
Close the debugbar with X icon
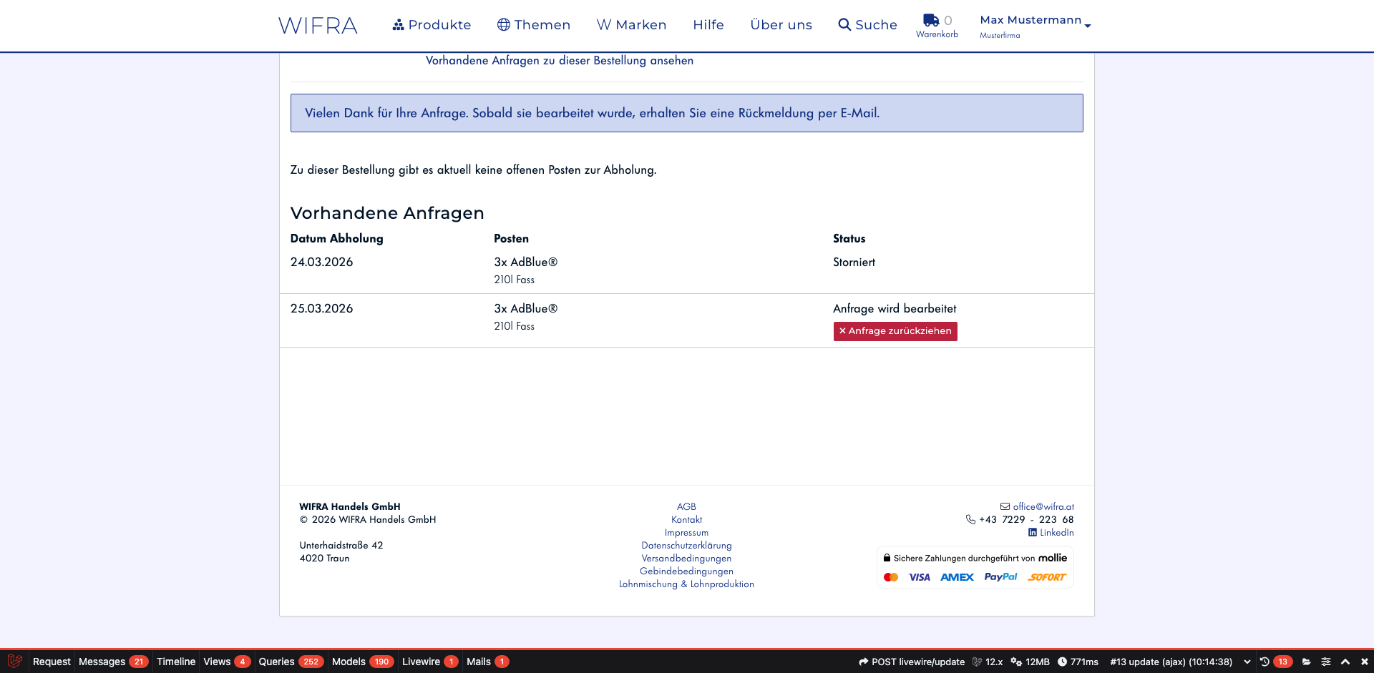pos(1364,662)
